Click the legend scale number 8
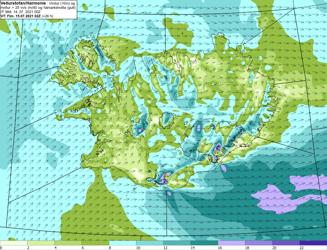This screenshot has width=327, height=250. [110, 248]
